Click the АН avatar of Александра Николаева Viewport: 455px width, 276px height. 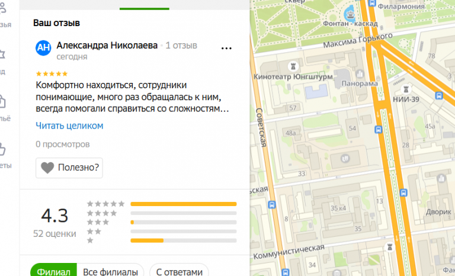click(43, 48)
